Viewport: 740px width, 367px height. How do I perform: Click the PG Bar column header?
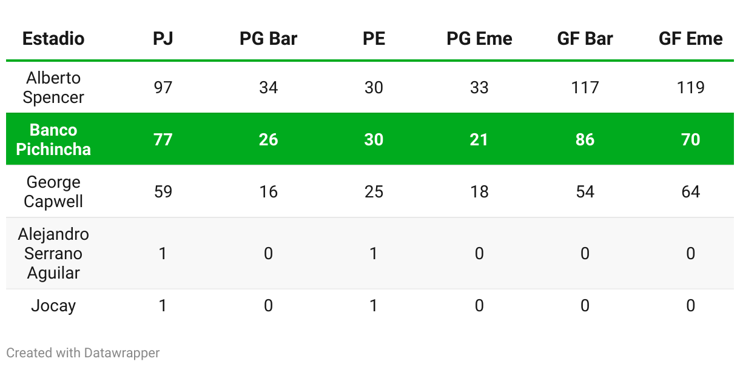[268, 39]
